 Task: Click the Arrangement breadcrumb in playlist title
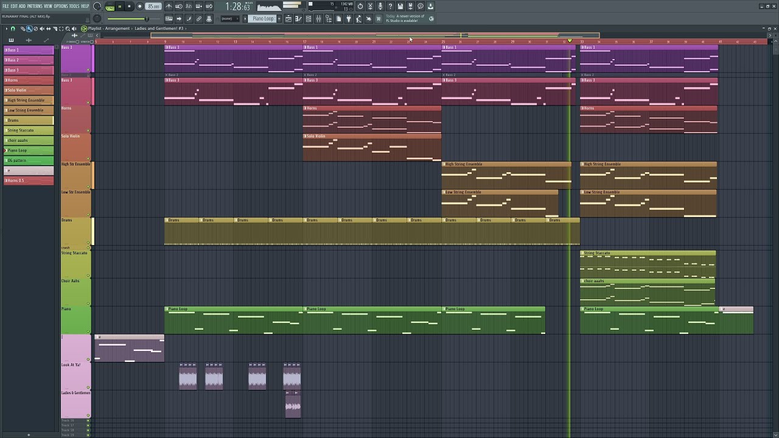[117, 29]
